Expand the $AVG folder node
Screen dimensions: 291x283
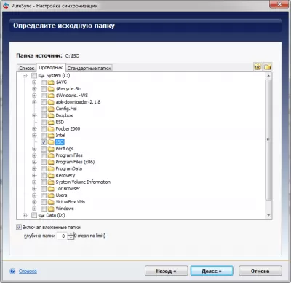34,82
